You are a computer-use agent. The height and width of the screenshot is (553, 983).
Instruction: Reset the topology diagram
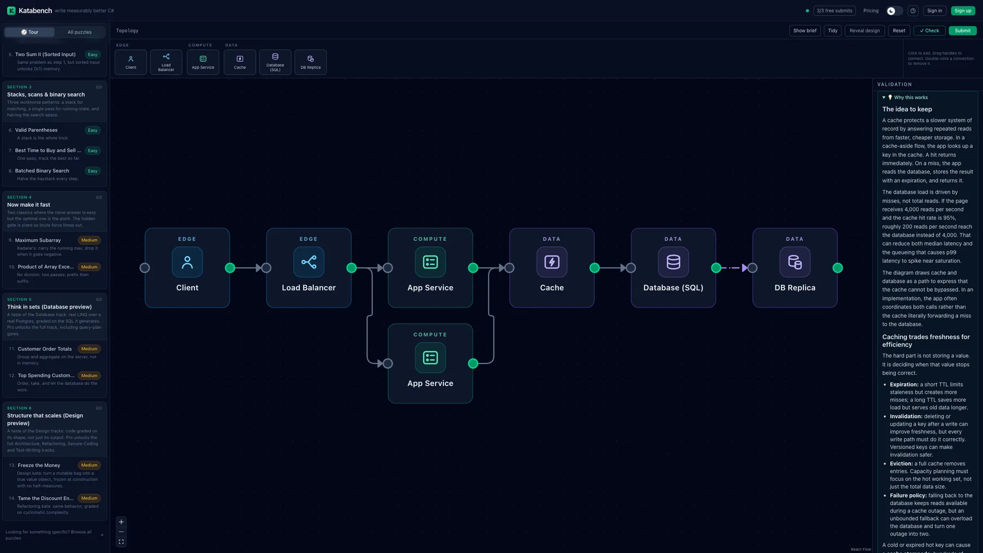899,31
